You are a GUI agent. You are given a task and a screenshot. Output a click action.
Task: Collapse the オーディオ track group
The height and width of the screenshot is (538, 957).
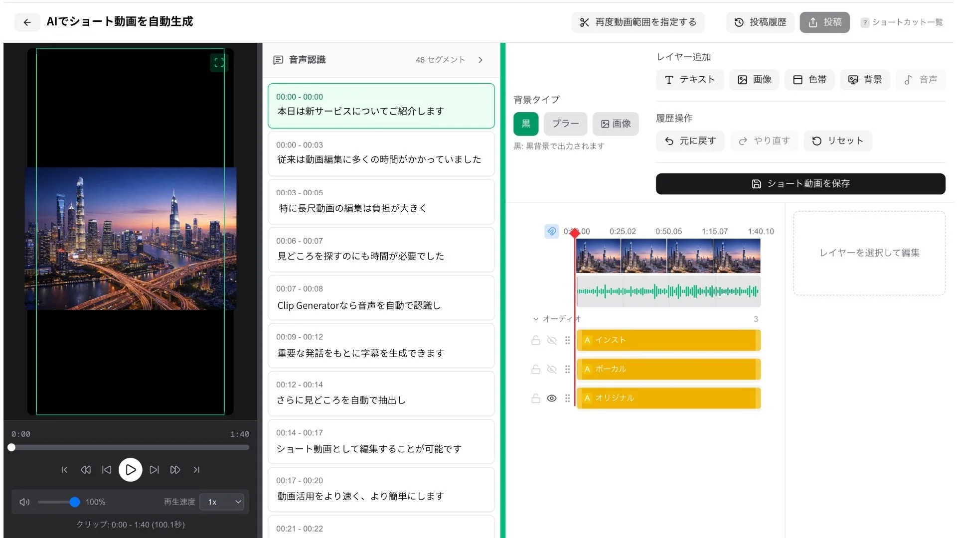coord(536,319)
